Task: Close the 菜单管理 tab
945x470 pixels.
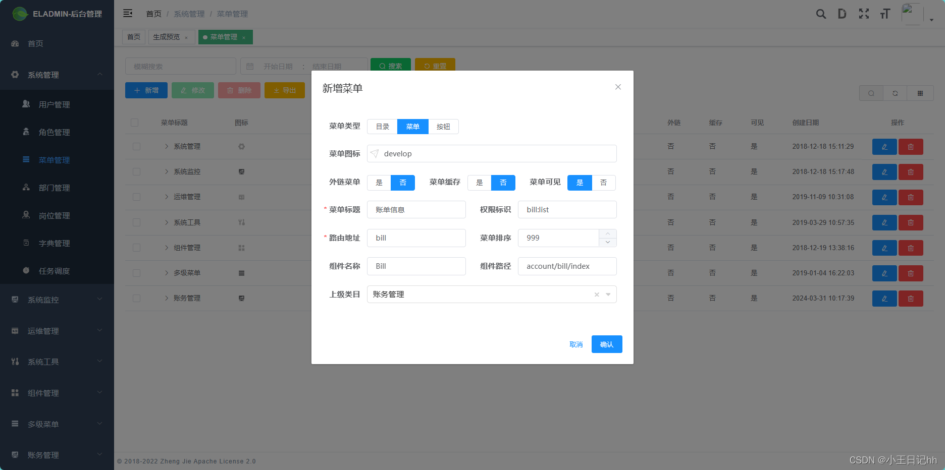Action: click(244, 37)
